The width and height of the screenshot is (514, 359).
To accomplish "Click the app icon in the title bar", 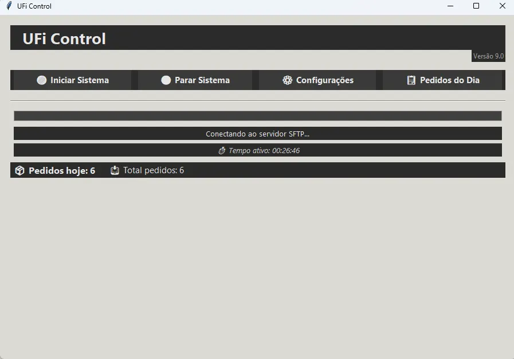I will [x=9, y=6].
